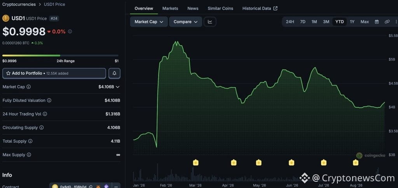Open the Similar Coins tab
The image size is (398, 188).
coord(220,9)
